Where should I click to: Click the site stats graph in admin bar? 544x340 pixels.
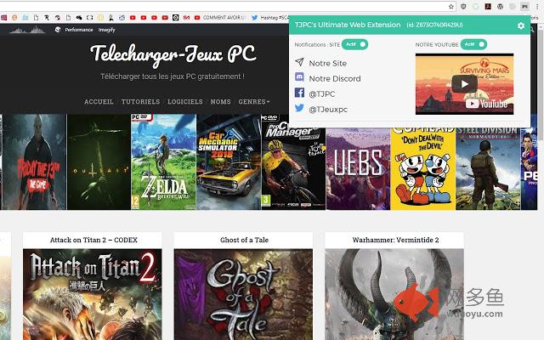click(x=27, y=30)
